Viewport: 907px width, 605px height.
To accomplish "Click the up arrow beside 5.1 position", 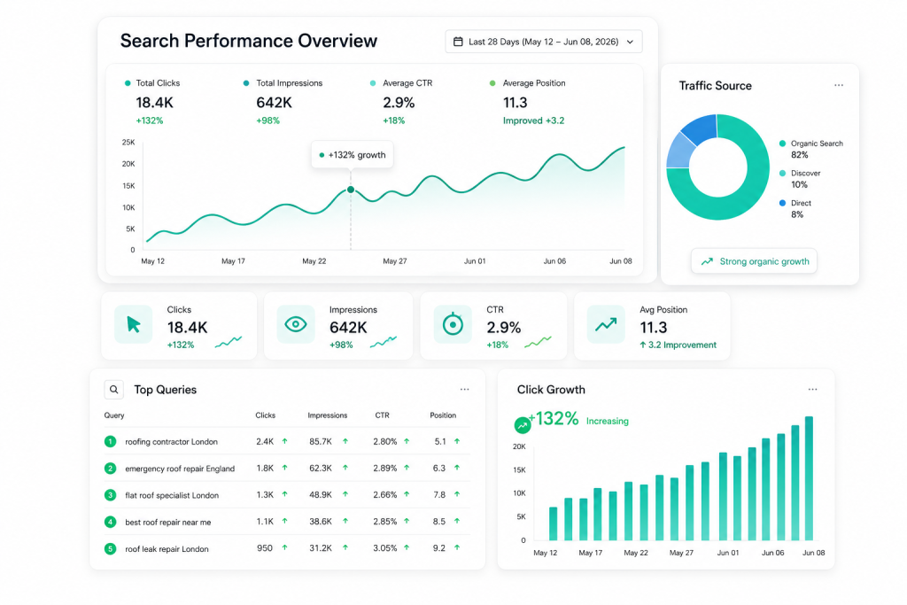I will click(x=457, y=441).
